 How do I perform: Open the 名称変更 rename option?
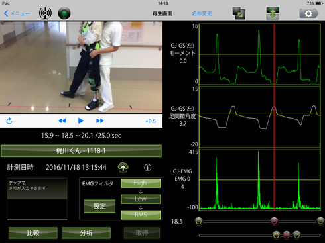[202, 13]
